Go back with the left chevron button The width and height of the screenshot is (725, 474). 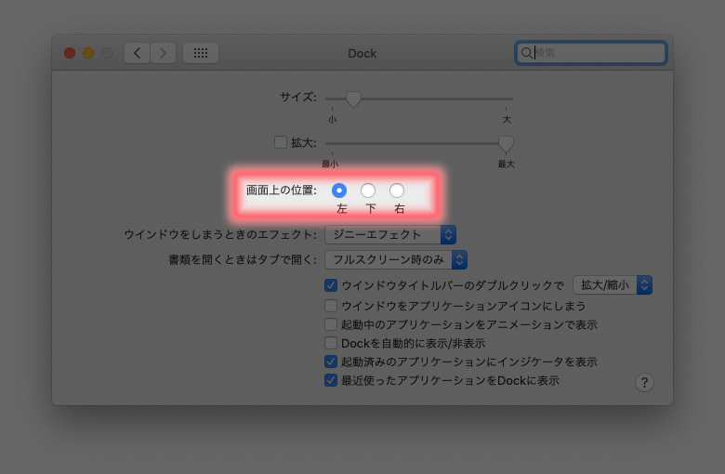point(137,53)
